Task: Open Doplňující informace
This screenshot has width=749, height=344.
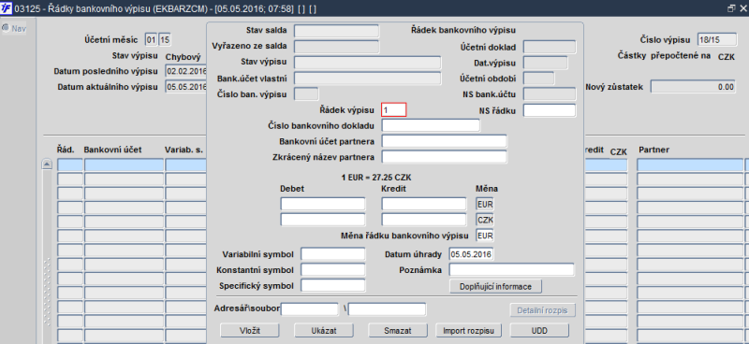Action: point(495,286)
